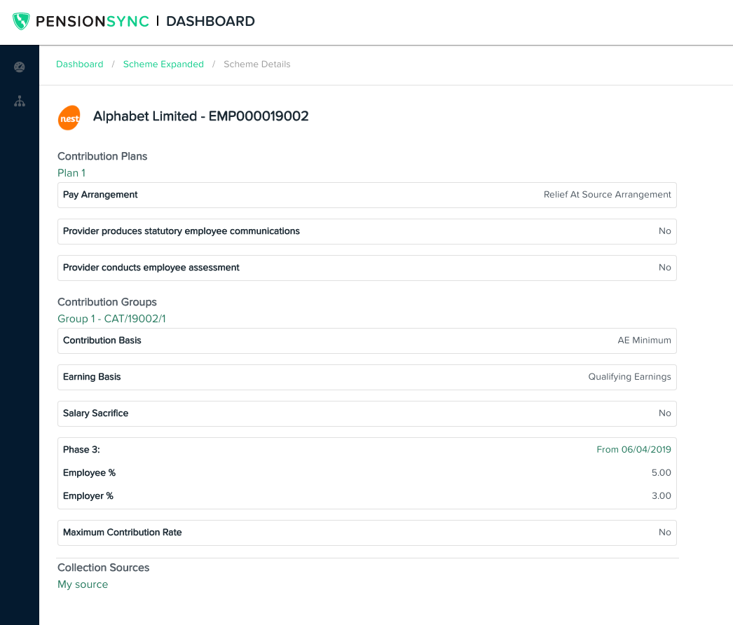The image size is (733, 625).
Task: Open the dashboard gauge icon in sidebar
Action: click(x=20, y=67)
